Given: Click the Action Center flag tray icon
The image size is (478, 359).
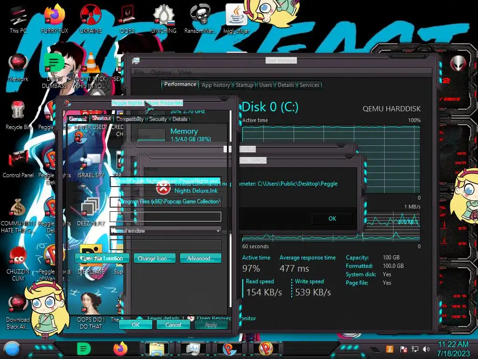Looking at the screenshot, I should (403, 349).
